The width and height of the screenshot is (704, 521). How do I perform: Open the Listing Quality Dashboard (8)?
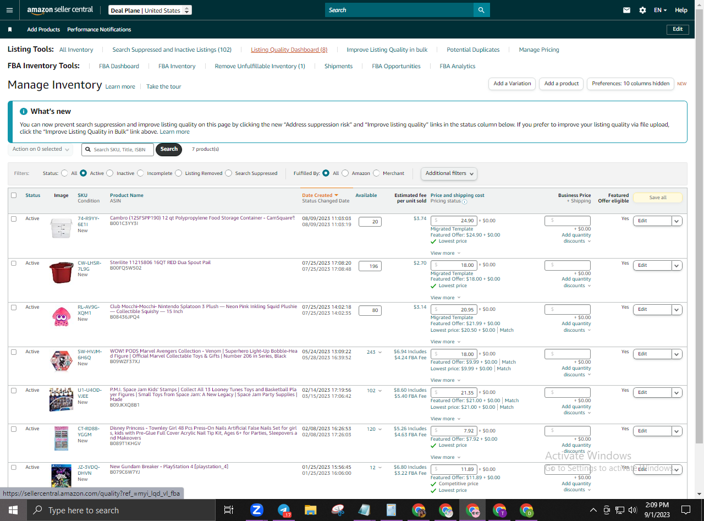(289, 50)
